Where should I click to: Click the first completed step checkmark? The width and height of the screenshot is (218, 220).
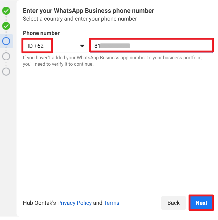[x=6, y=11]
